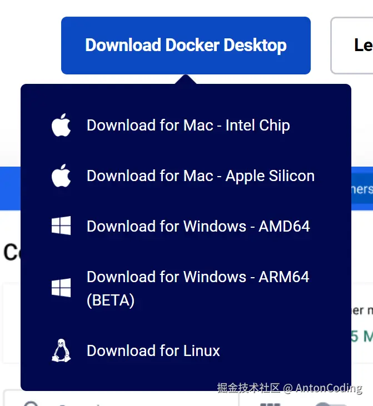Image resolution: width=373 pixels, height=406 pixels.
Task: Click the Linux penguin icon
Action: point(61,350)
